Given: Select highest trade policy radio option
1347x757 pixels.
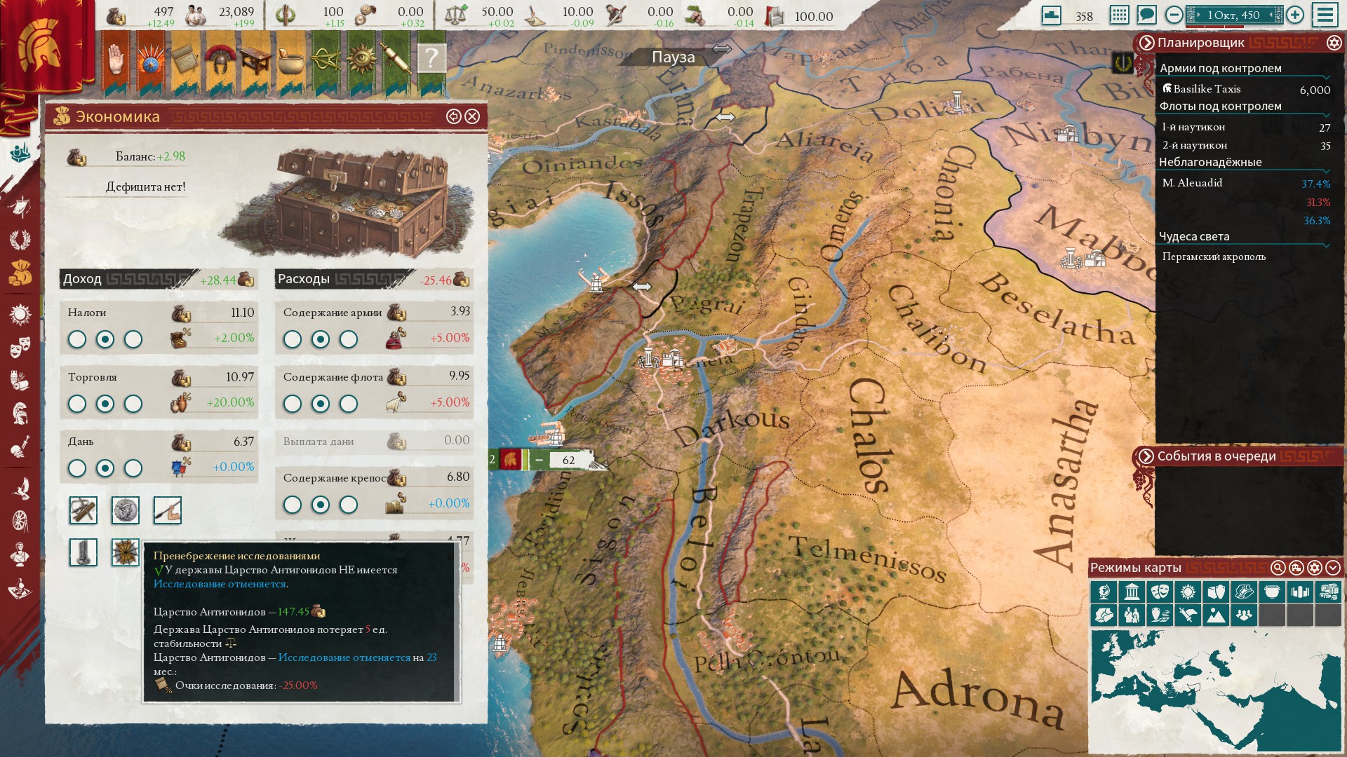Looking at the screenshot, I should (x=133, y=404).
